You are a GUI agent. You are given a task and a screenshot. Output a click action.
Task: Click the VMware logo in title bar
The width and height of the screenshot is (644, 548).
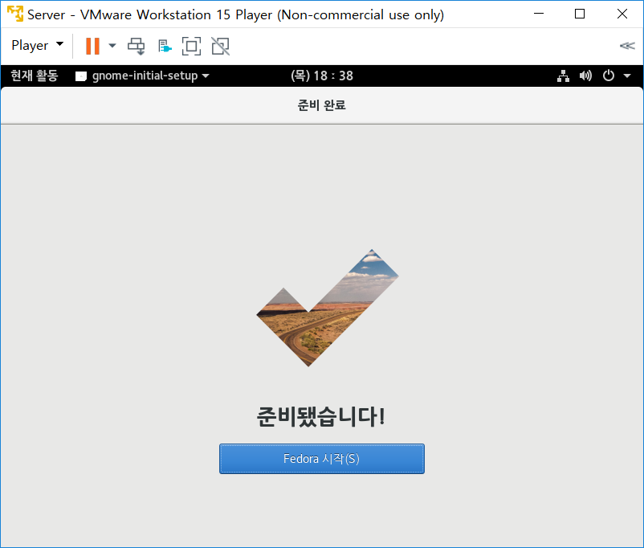click(15, 14)
